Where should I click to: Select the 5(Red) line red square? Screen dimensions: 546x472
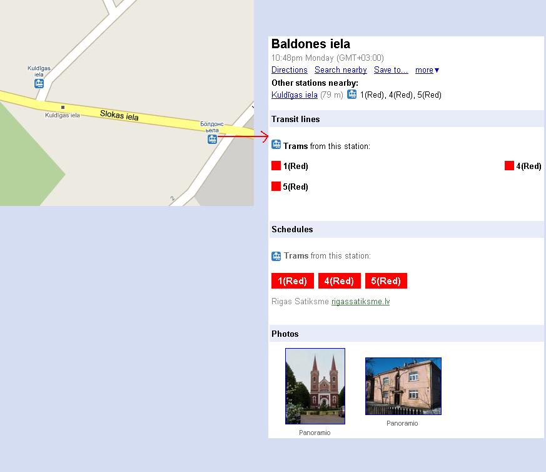pyautogui.click(x=276, y=186)
